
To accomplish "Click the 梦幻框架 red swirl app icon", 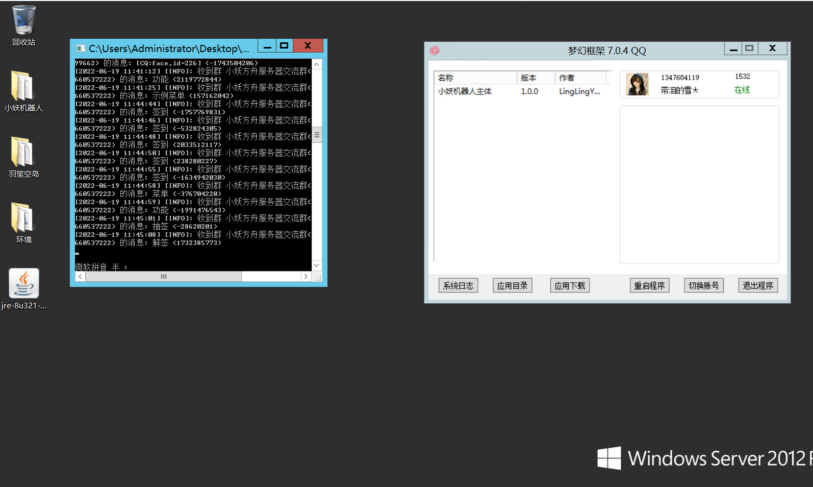I will (435, 50).
